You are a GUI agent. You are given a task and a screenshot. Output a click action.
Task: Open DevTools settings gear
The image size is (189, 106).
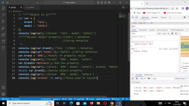185,17
